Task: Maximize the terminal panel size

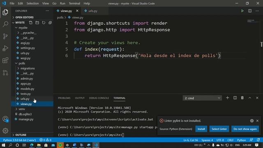Action: (250, 98)
